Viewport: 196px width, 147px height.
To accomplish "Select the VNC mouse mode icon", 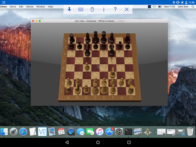I will point(92,9).
